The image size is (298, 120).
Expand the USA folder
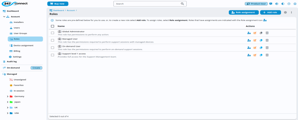coord(8,113)
